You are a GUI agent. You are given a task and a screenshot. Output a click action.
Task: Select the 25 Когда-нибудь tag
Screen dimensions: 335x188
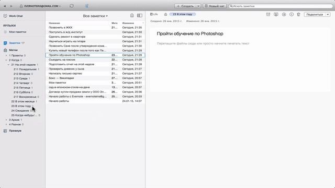(24, 115)
